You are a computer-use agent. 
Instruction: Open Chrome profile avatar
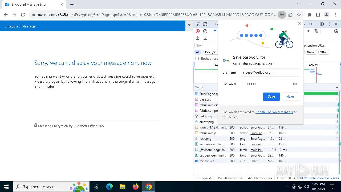327,15
